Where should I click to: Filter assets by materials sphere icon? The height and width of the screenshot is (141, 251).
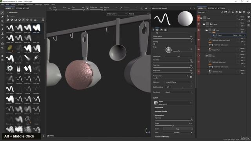(x=8, y=20)
